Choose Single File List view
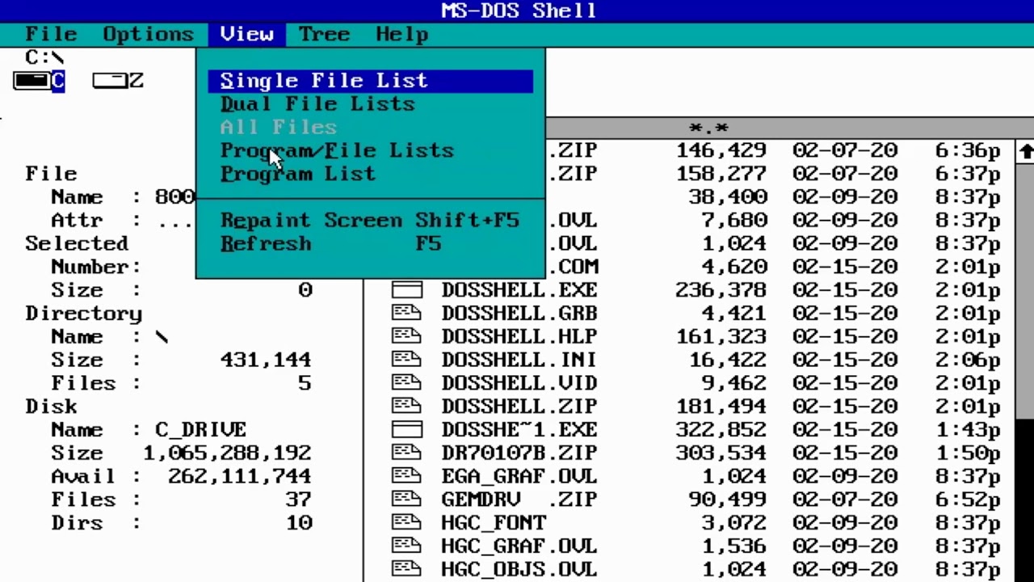The width and height of the screenshot is (1034, 582). pos(370,81)
